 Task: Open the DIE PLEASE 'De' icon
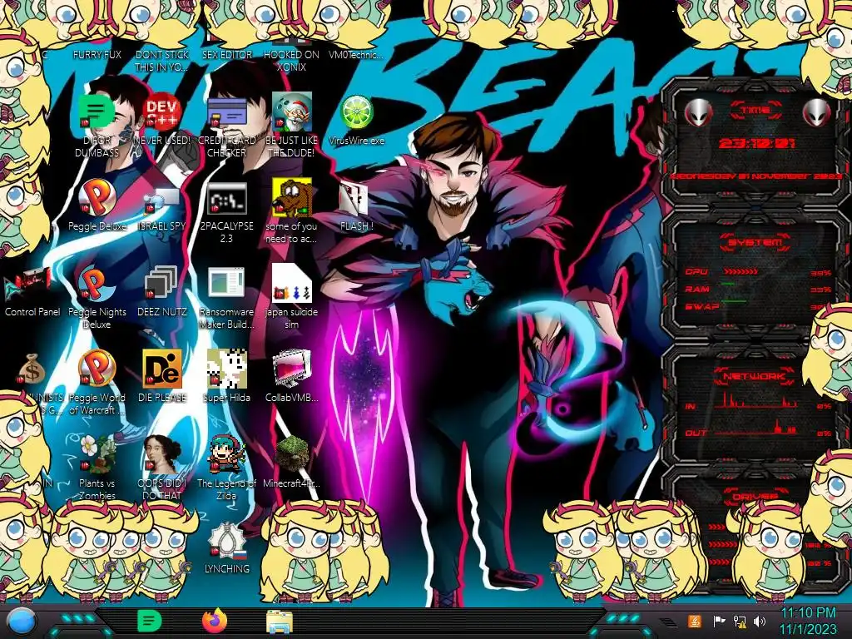(162, 369)
